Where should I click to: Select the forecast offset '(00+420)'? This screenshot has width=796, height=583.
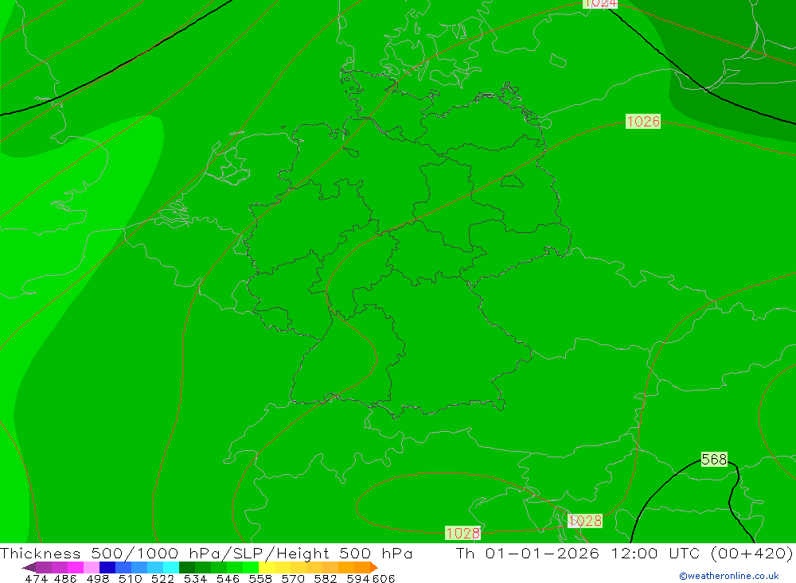(752, 553)
